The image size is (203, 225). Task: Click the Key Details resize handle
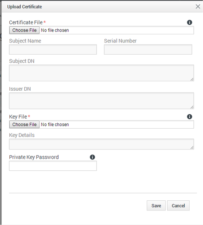(x=192, y=148)
